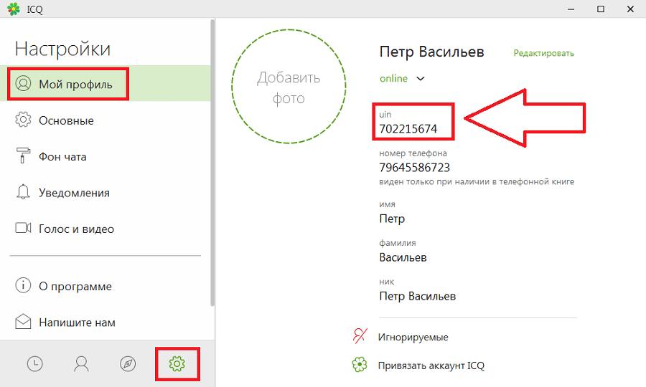
Task: Open the Напишите нам feedback page
Action: point(105,322)
